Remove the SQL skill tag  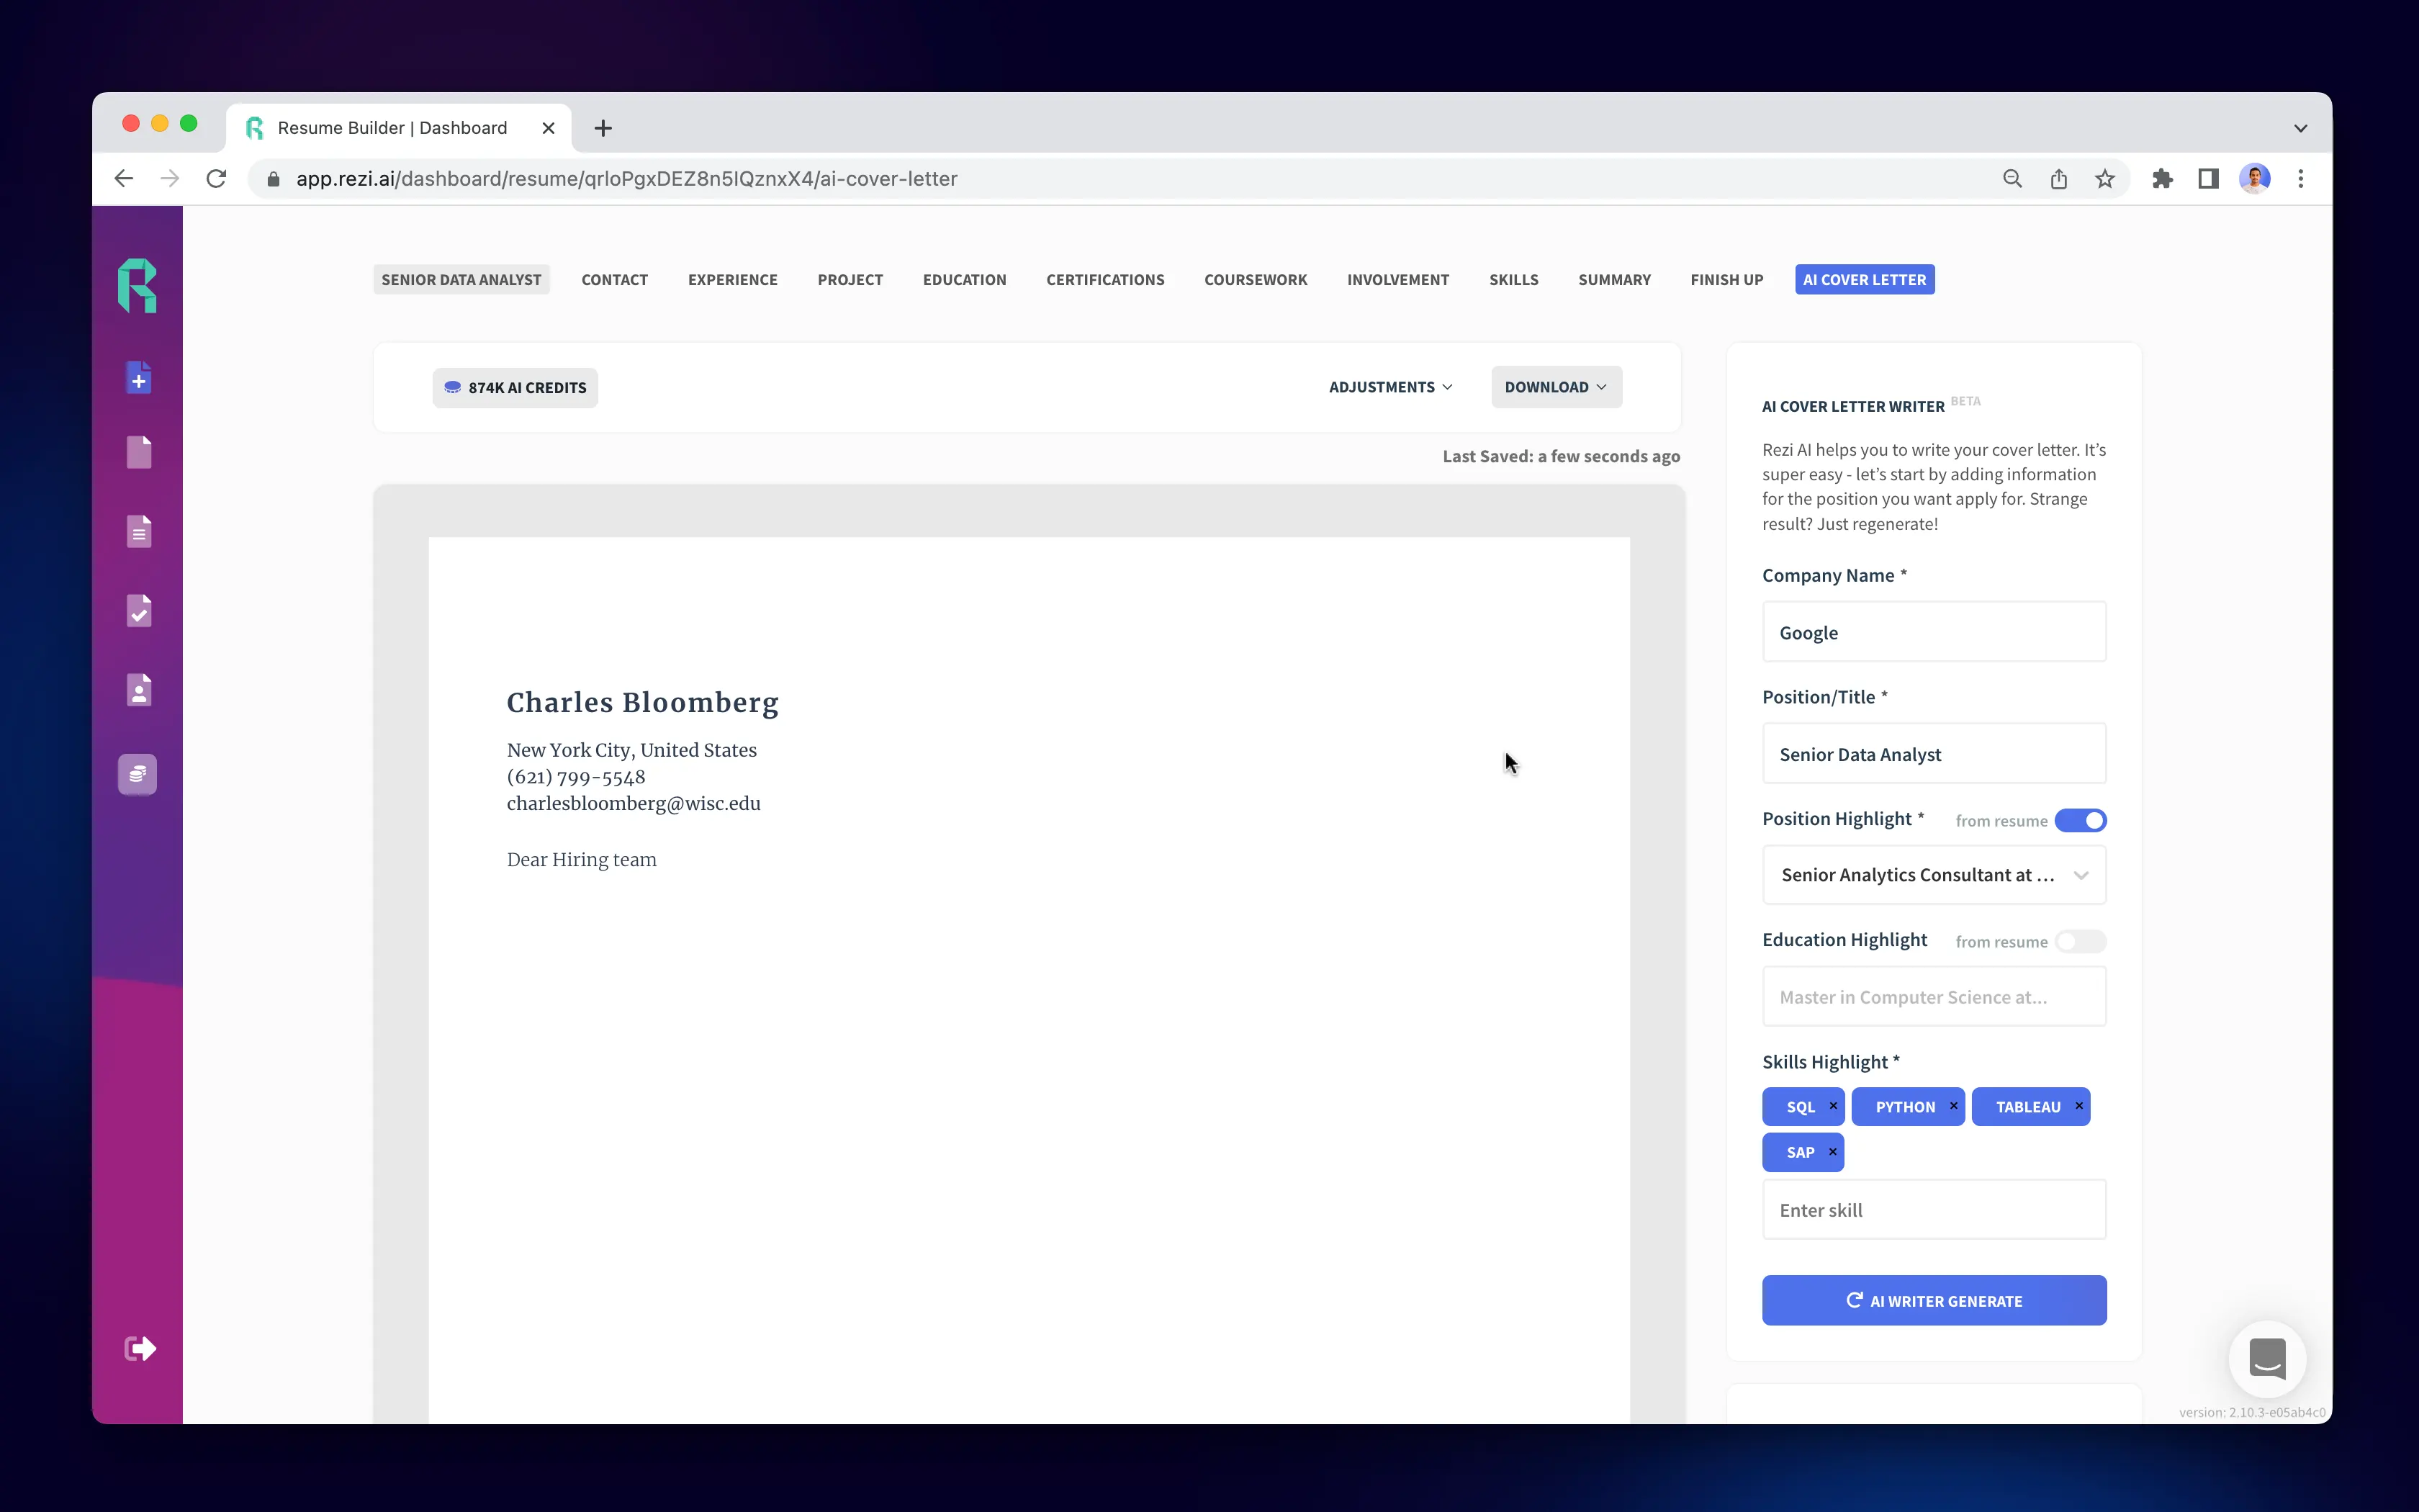click(x=1833, y=1106)
